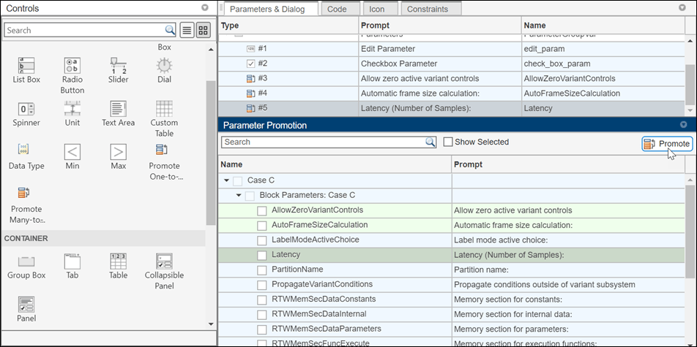Check the LabelModeActiveChoice parameter box
Viewport: 697px width, 347px height.
(x=262, y=241)
